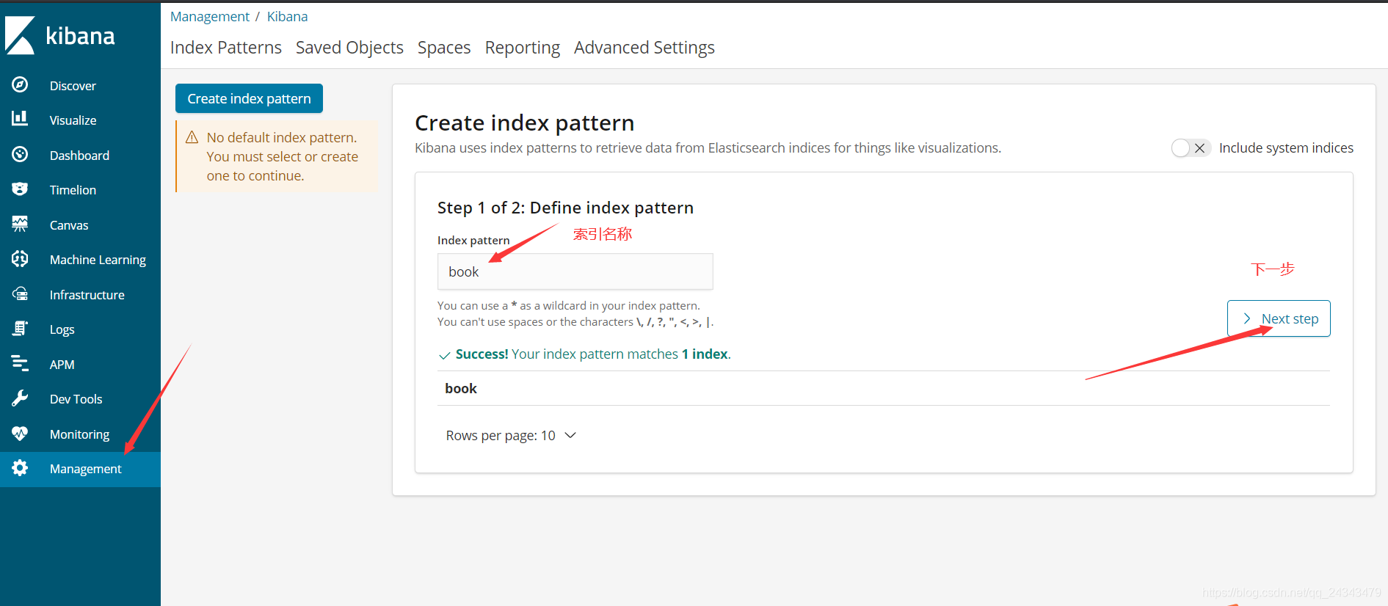Click 'Step 1 of 2: Define index pattern' text

pos(565,208)
